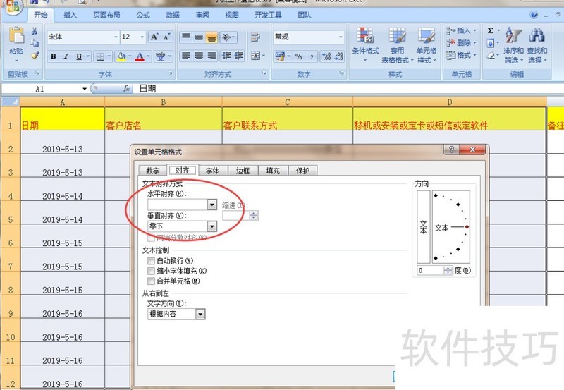The height and width of the screenshot is (390, 564).
Task: Increase font size with large A
Action: click(x=154, y=37)
